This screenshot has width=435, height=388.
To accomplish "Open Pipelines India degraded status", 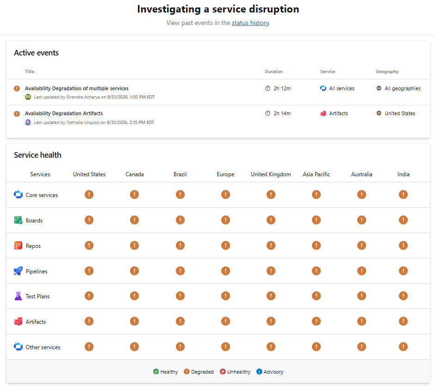I will 403,271.
